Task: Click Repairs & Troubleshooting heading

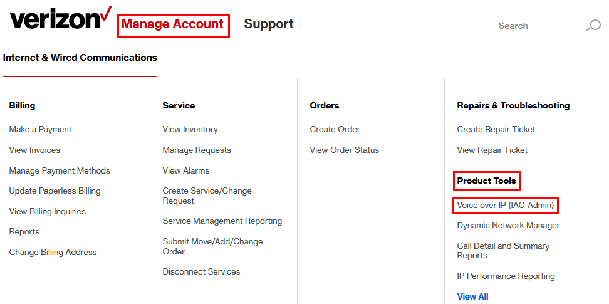Action: pos(513,105)
